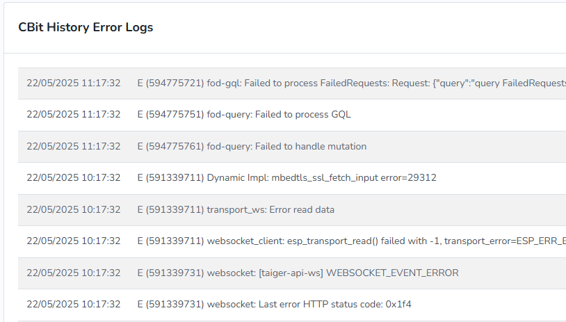Click the CBit History Error Logs heading

(x=86, y=27)
